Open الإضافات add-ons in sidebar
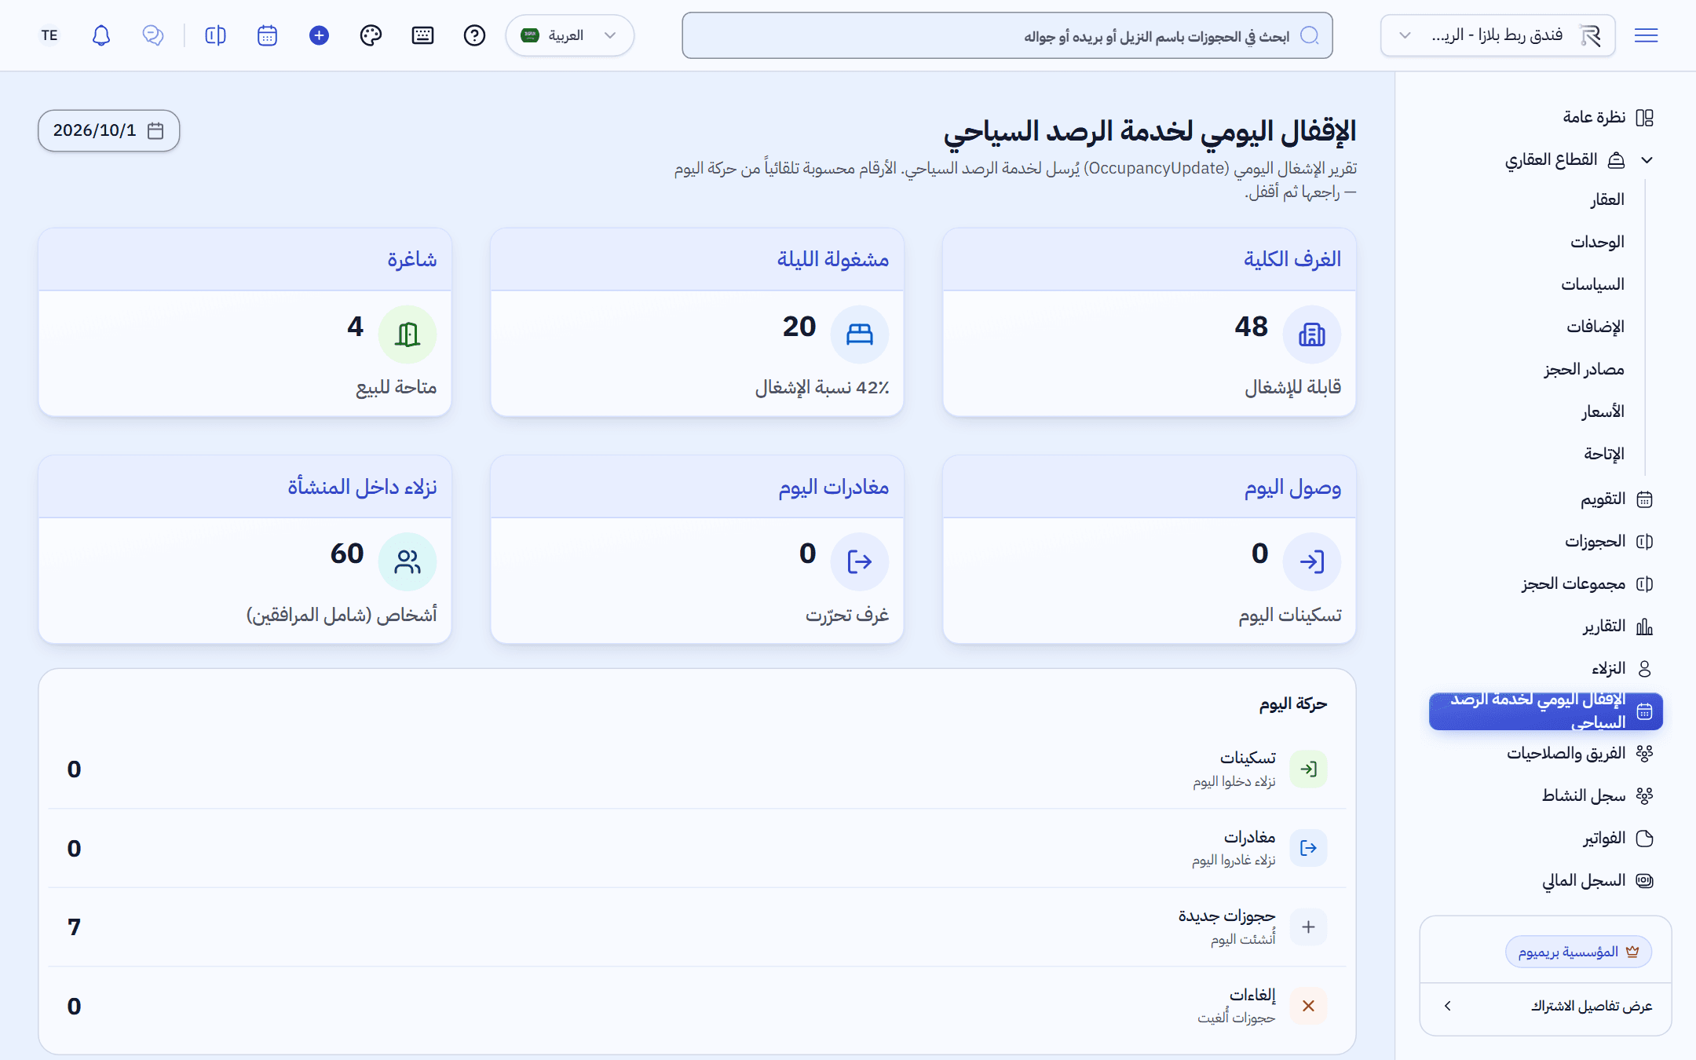1696x1060 pixels. coord(1595,327)
